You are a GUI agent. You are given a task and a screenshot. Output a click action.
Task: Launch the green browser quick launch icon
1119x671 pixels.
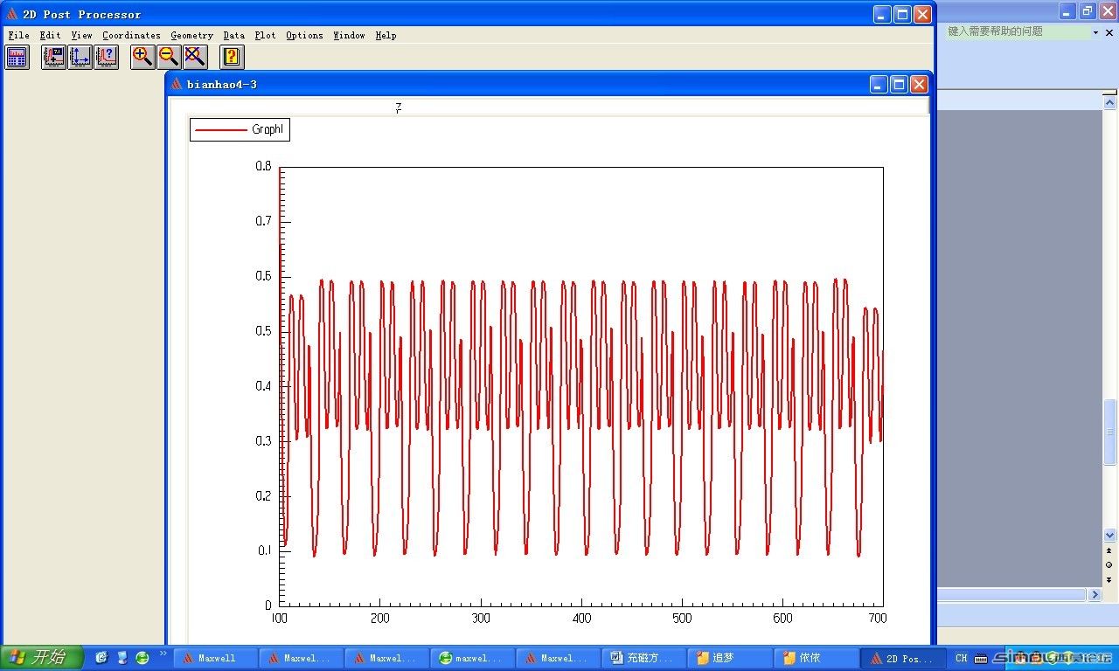tap(142, 658)
